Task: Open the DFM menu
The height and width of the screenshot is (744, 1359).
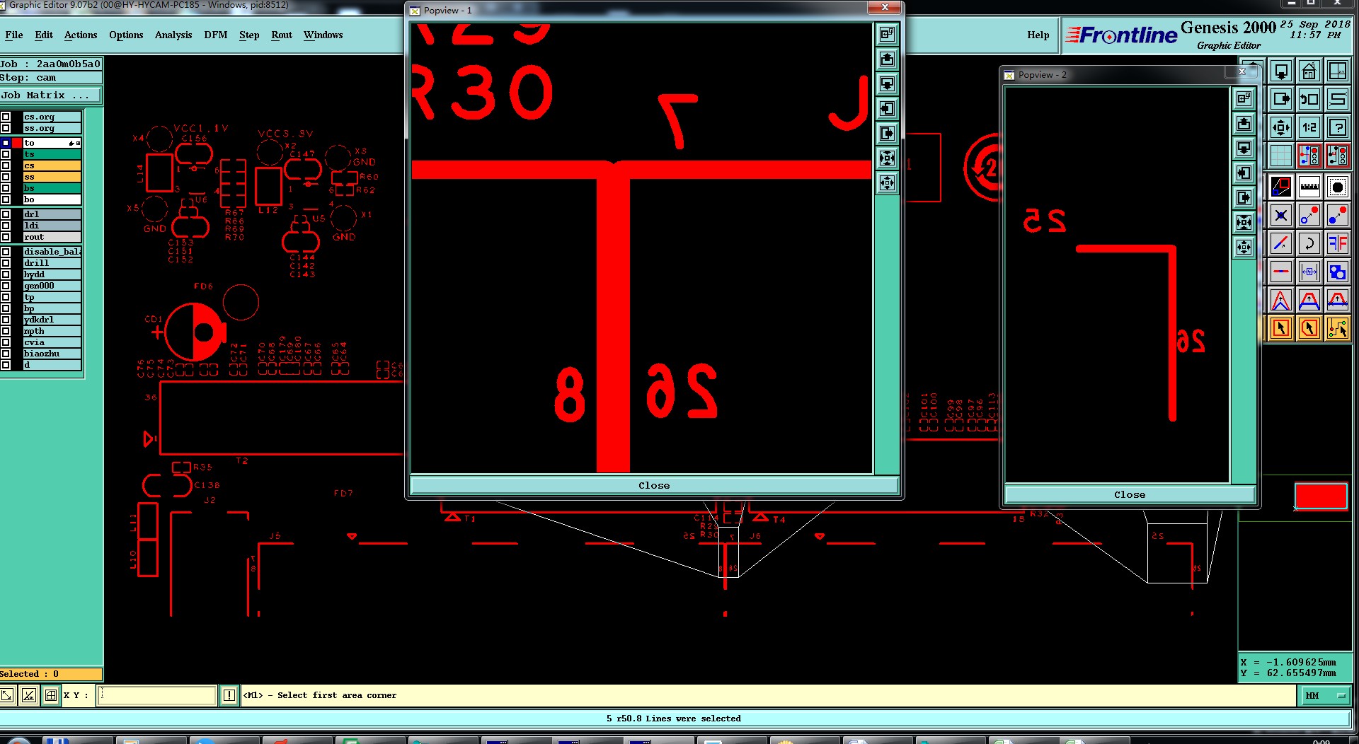Action: [216, 35]
